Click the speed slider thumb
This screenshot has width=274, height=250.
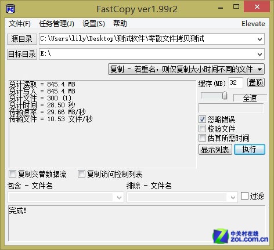[225, 95]
